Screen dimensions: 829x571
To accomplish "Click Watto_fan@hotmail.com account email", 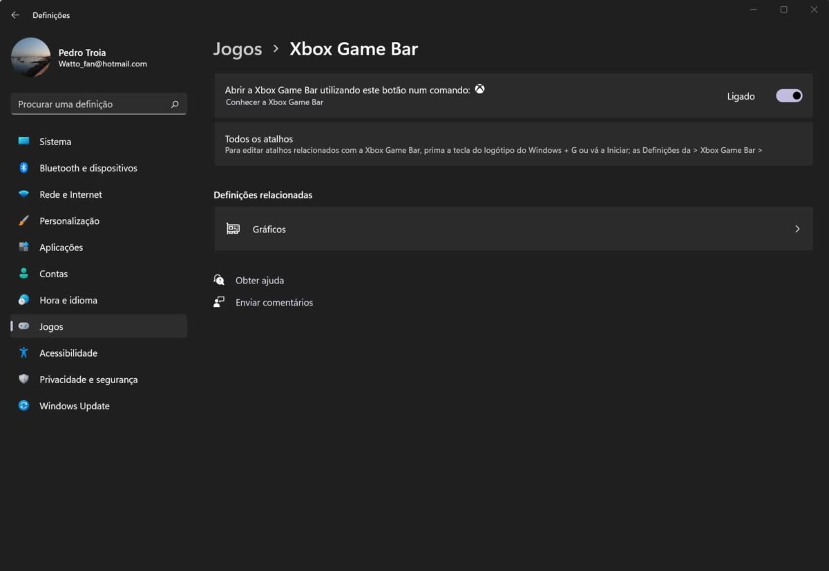I will click(x=103, y=64).
